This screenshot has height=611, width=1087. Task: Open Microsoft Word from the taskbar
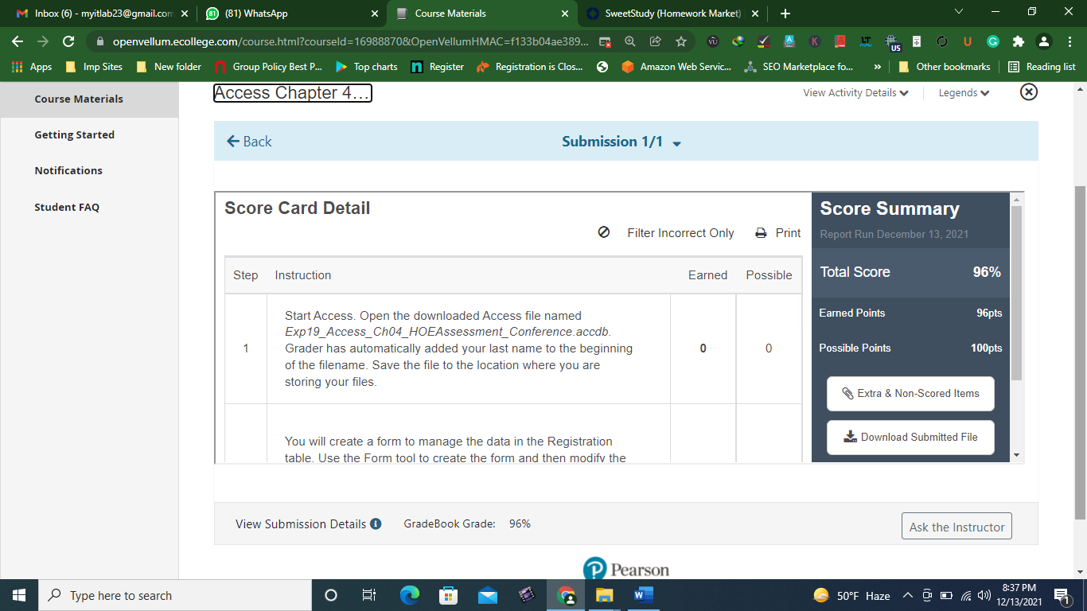pos(643,595)
